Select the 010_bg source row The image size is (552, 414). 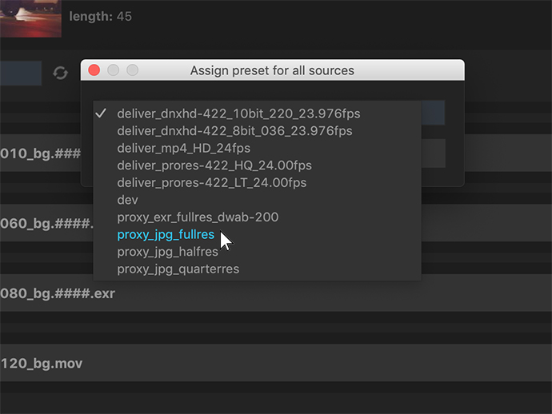tap(40, 153)
